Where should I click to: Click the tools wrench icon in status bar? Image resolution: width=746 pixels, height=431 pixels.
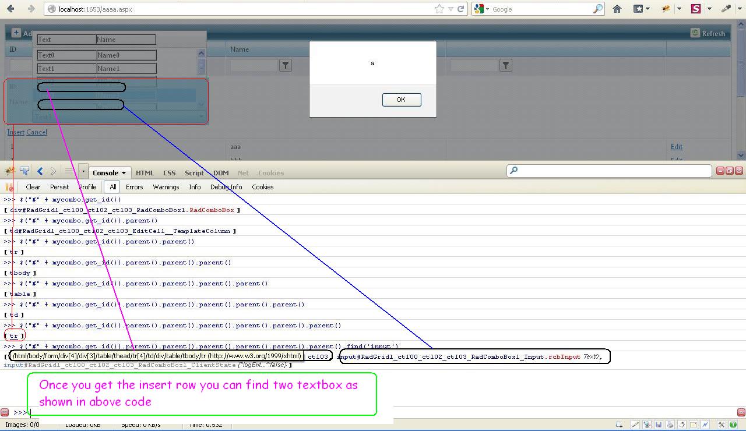[x=722, y=425]
